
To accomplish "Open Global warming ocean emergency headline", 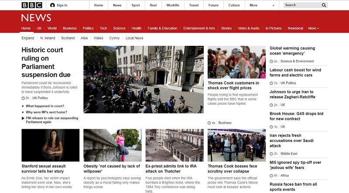I will tap(292, 51).
